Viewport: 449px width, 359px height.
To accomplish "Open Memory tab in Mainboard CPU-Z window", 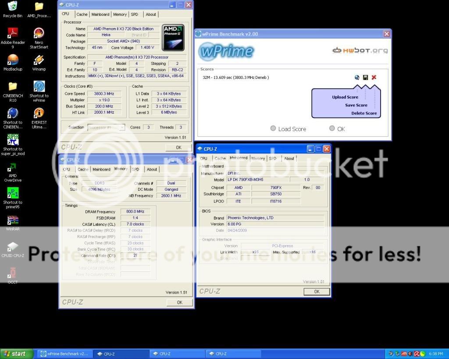I will (x=258, y=158).
